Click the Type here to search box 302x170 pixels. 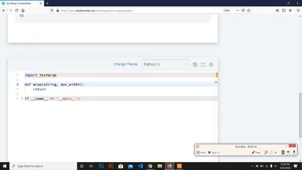tap(43, 166)
